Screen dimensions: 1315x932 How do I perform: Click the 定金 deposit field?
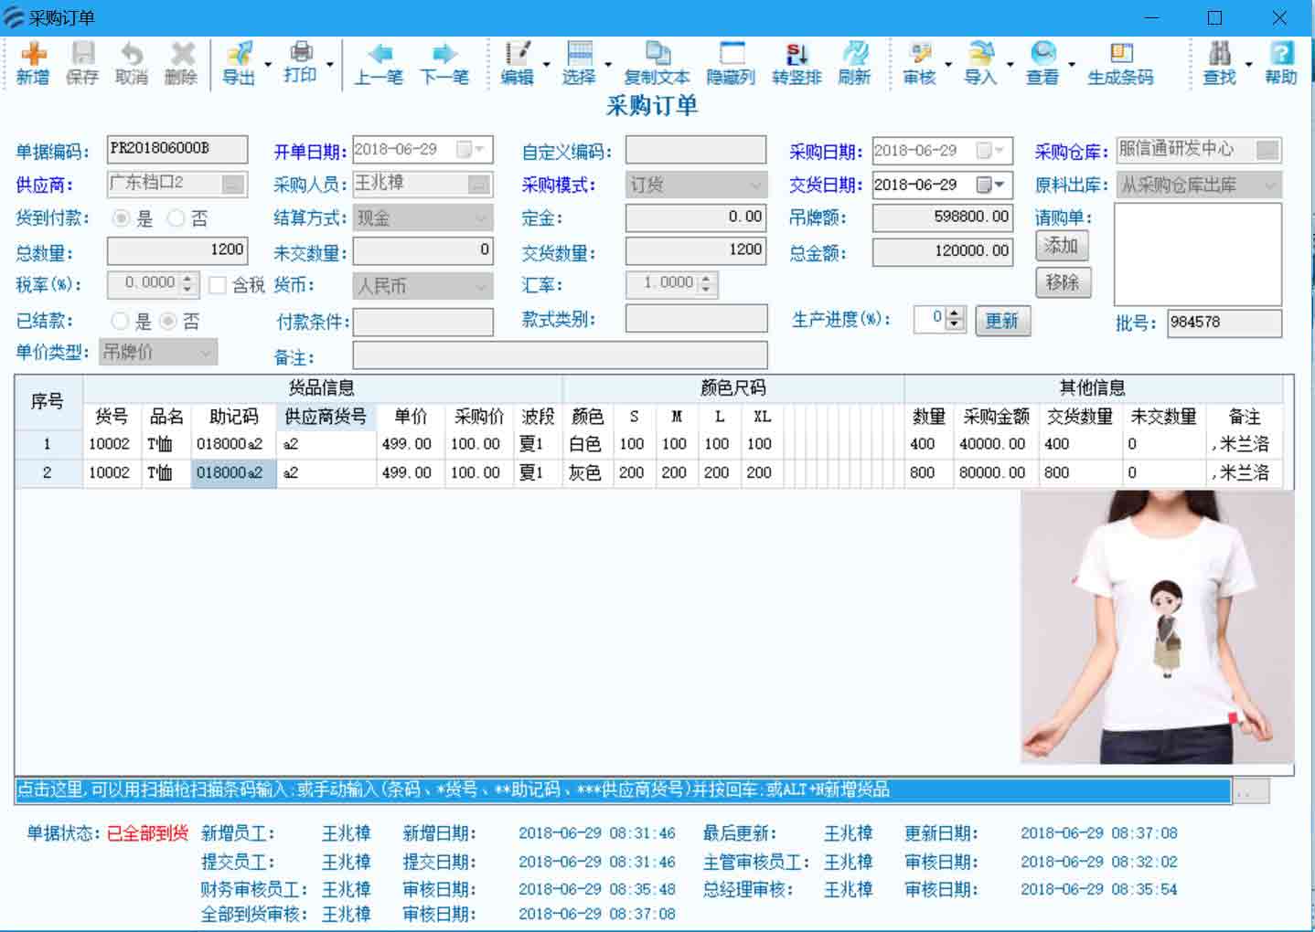[x=696, y=217]
